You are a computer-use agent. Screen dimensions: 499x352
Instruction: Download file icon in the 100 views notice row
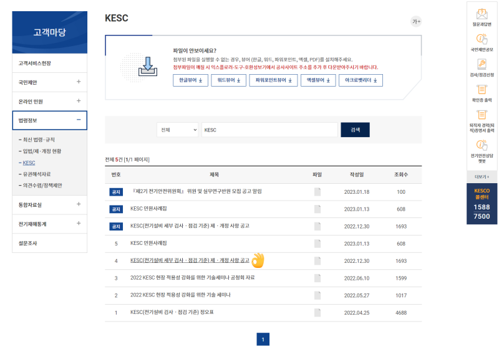(317, 192)
